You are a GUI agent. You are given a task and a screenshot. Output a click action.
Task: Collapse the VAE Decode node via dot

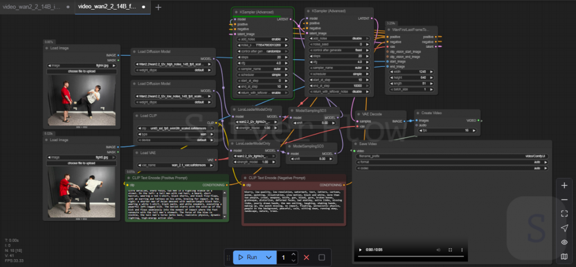358,114
